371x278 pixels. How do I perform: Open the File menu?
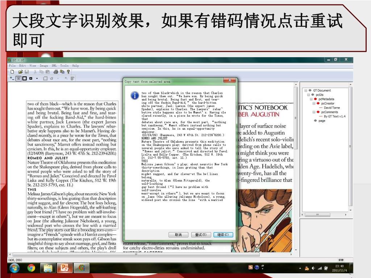[x=12, y=66]
